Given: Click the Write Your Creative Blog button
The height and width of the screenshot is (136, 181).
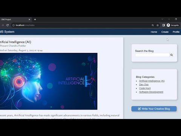Looking at the screenshot, I should point(154,109).
